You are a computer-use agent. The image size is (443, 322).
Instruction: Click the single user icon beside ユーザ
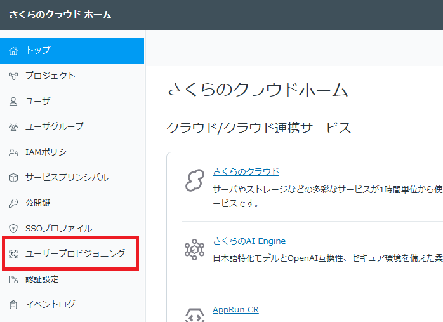(x=13, y=102)
